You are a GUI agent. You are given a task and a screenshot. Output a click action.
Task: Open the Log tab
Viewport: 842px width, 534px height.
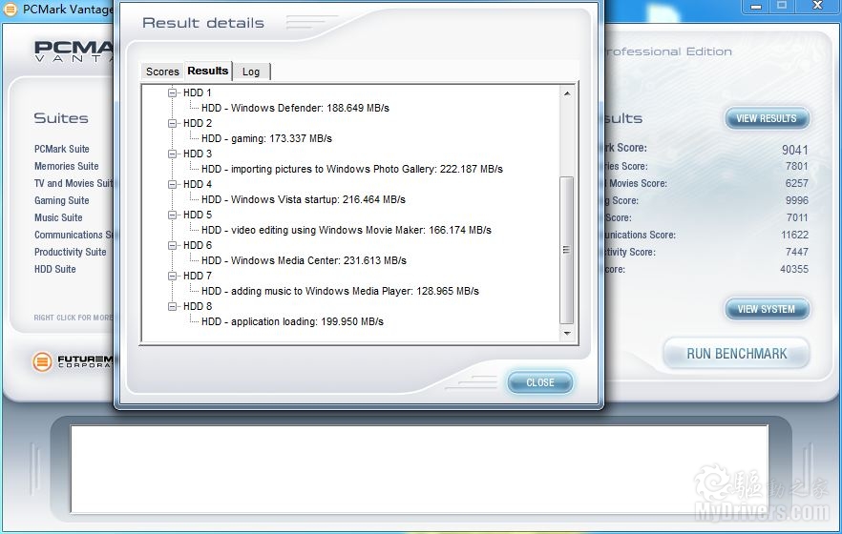point(251,72)
